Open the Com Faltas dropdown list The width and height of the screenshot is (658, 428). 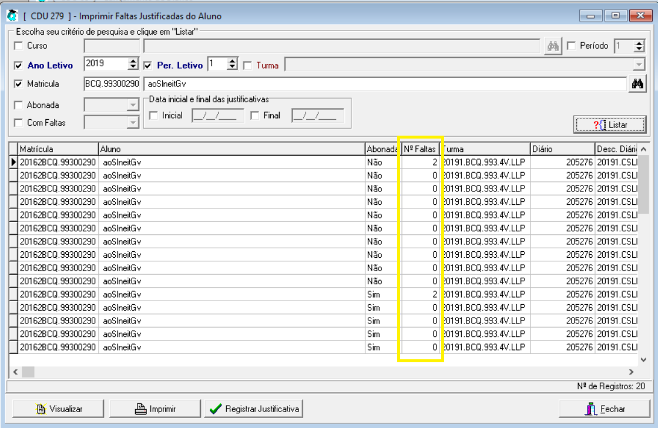pos(132,123)
